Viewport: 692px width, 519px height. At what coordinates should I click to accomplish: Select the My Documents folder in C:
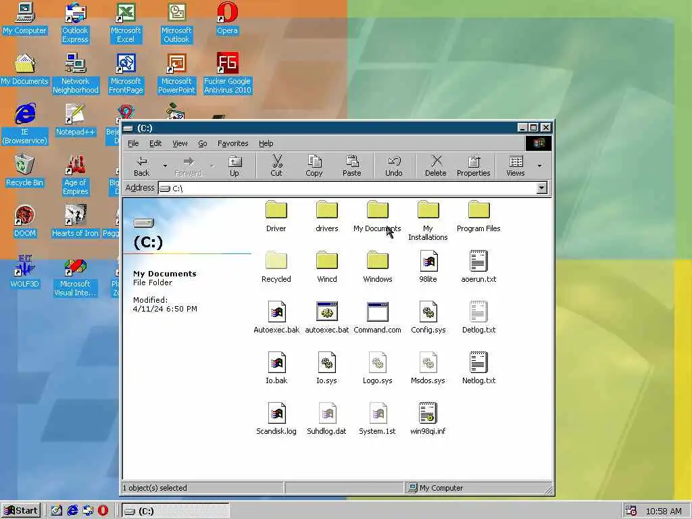(377, 216)
